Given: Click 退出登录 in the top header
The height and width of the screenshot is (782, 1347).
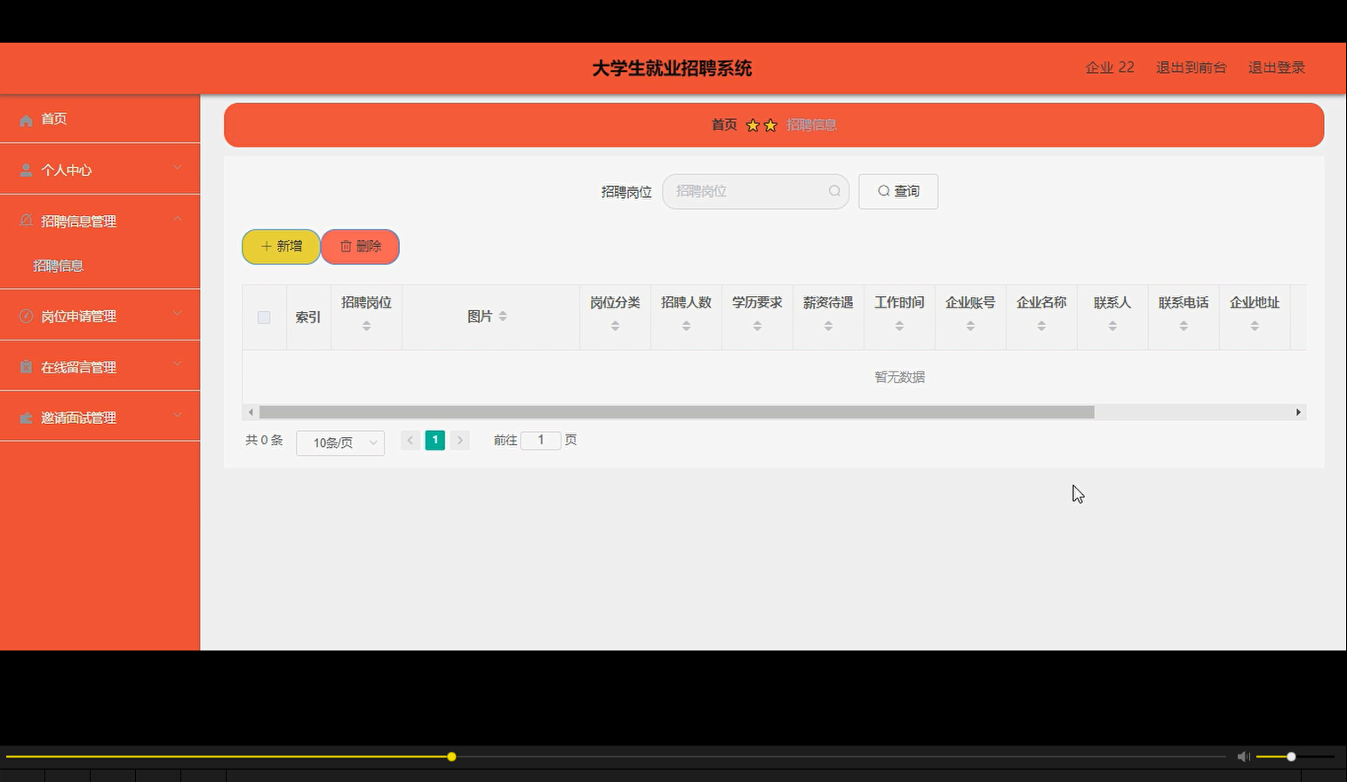Looking at the screenshot, I should click(x=1276, y=68).
